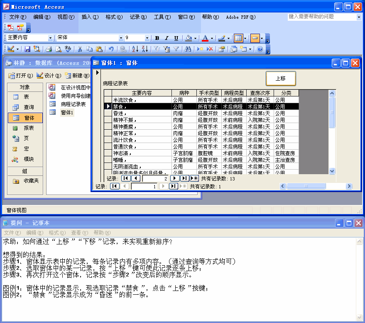Click the Find binoculars icon
The image size is (365, 323).
point(188,49)
